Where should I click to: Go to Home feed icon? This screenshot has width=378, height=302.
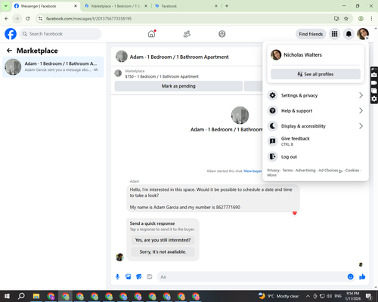[x=151, y=34]
